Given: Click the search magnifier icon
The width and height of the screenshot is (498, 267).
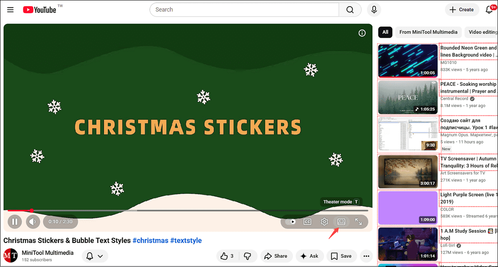Looking at the screenshot, I should coord(350,10).
